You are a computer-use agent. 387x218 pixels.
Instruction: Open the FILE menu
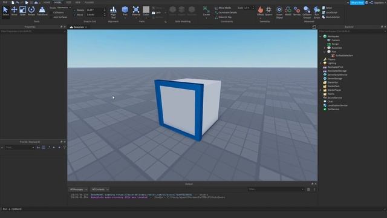pyautogui.click(x=5, y=2)
